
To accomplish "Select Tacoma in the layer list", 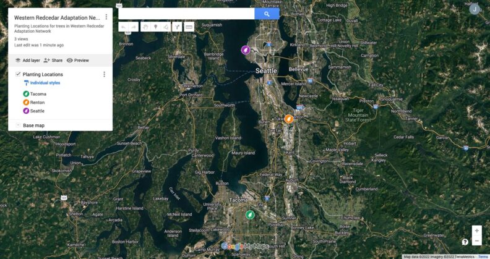I will (38, 94).
